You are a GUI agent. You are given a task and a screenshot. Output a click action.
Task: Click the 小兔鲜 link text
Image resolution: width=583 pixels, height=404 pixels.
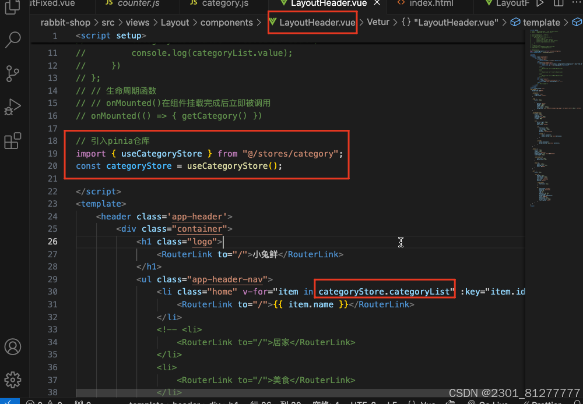[265, 254]
